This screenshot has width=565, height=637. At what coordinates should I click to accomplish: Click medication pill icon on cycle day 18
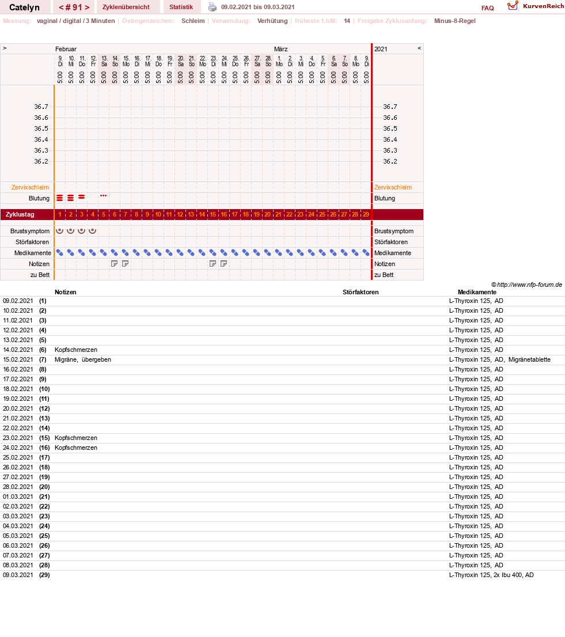click(246, 253)
